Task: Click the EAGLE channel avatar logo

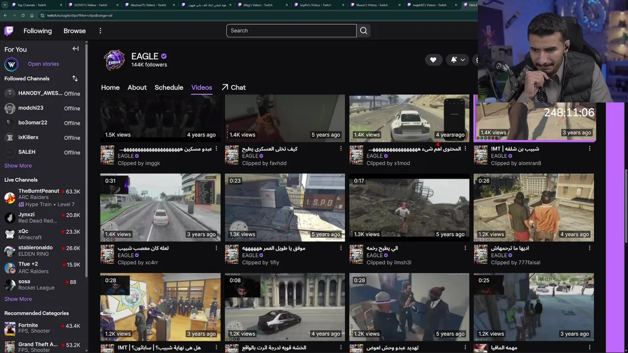Action: 114,60
